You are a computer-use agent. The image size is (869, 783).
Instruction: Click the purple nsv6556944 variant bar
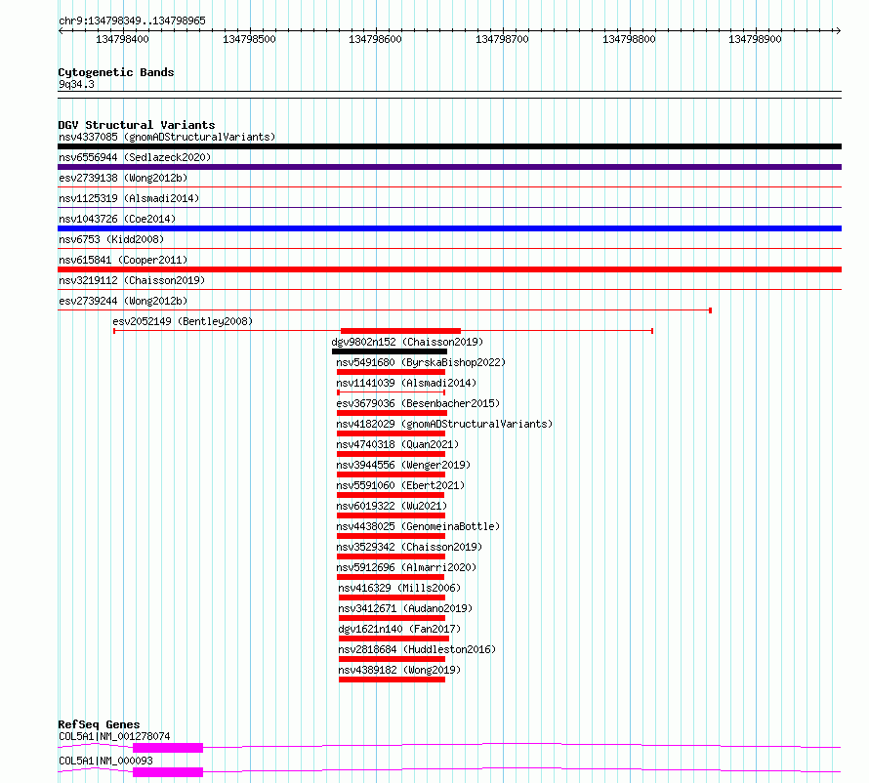[x=449, y=167]
